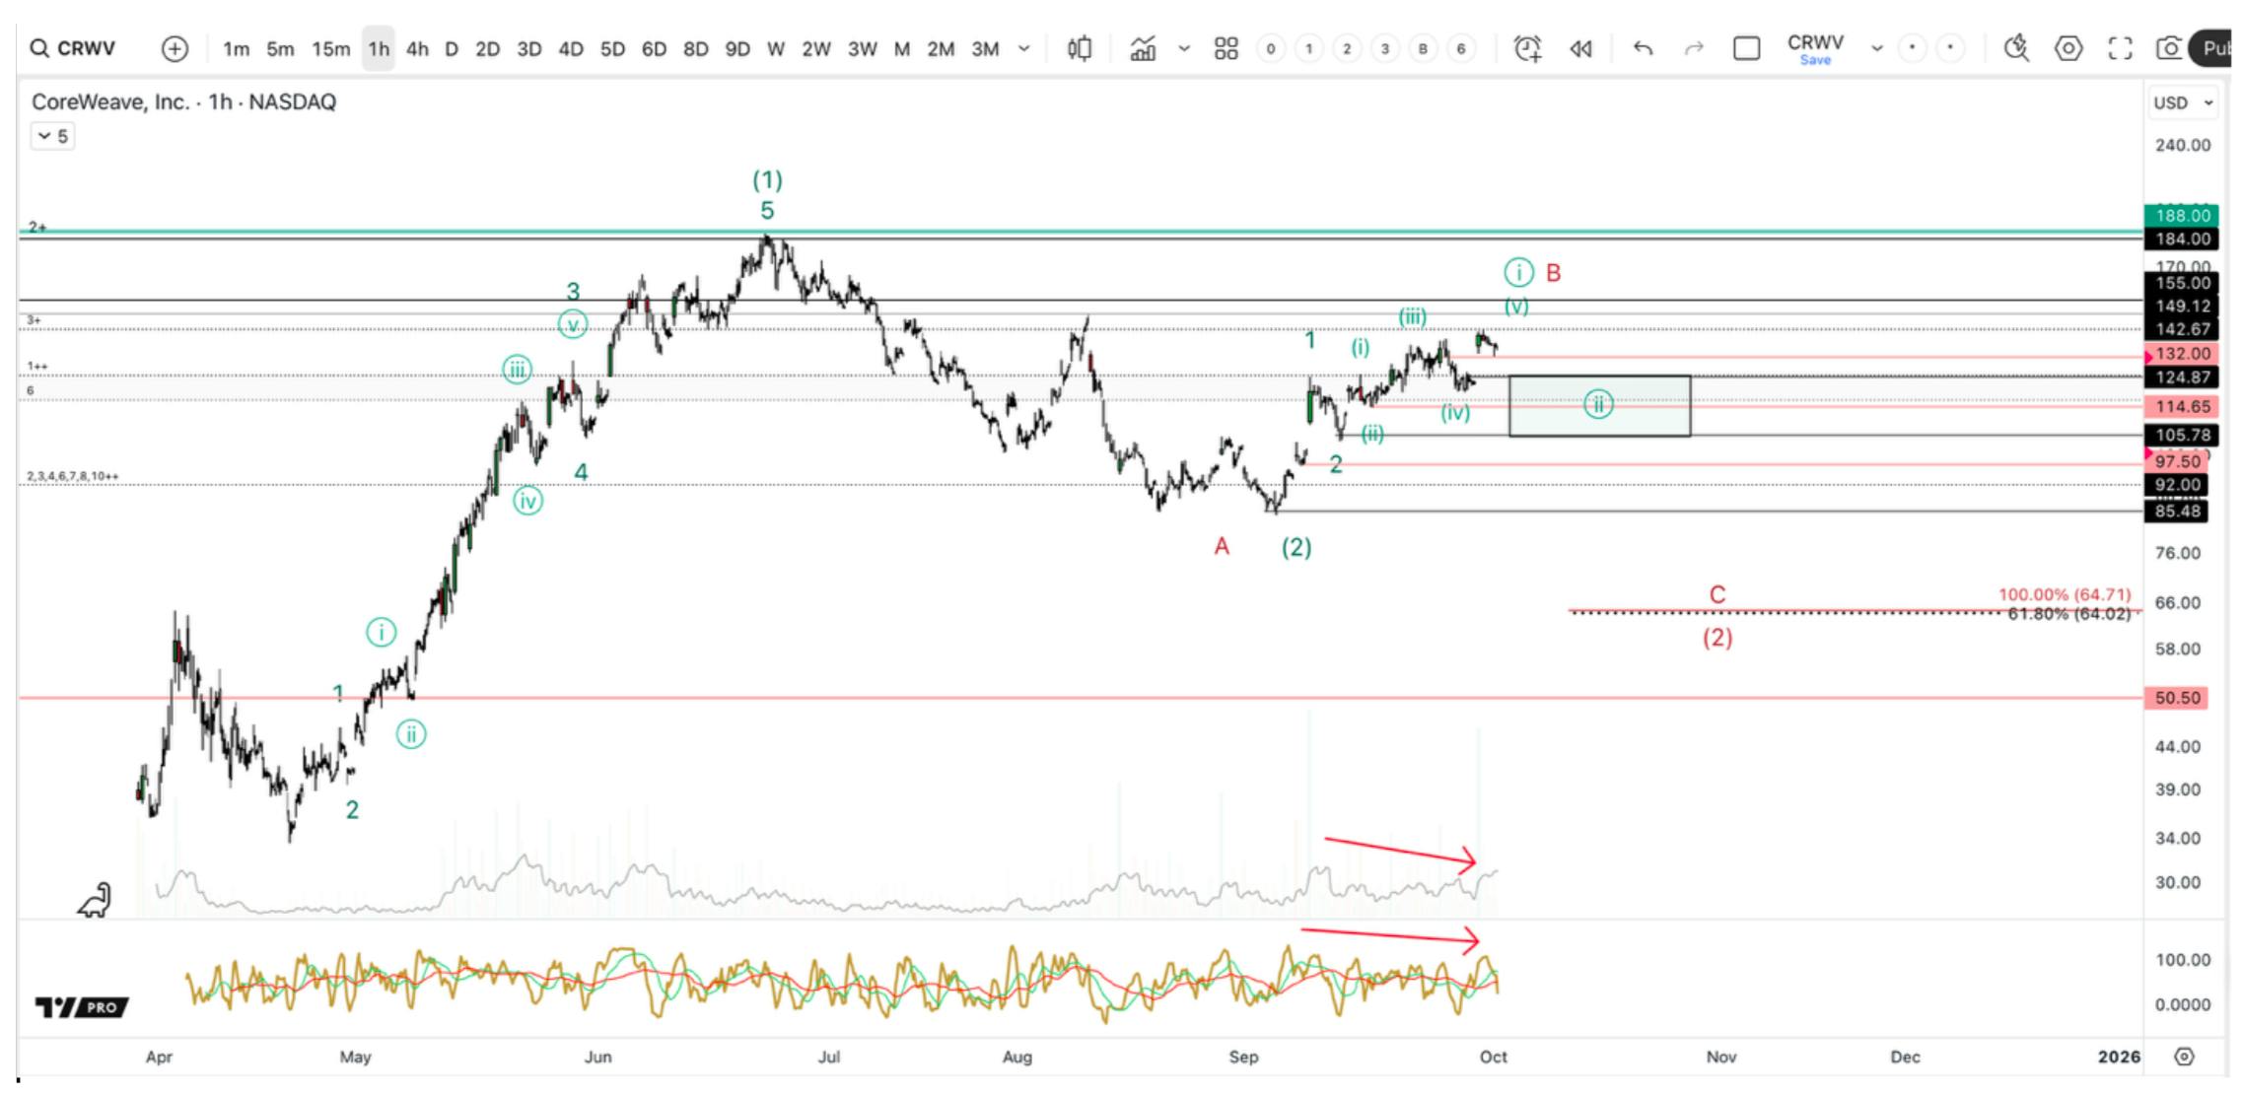Click the 114.65 price label

[2181, 407]
